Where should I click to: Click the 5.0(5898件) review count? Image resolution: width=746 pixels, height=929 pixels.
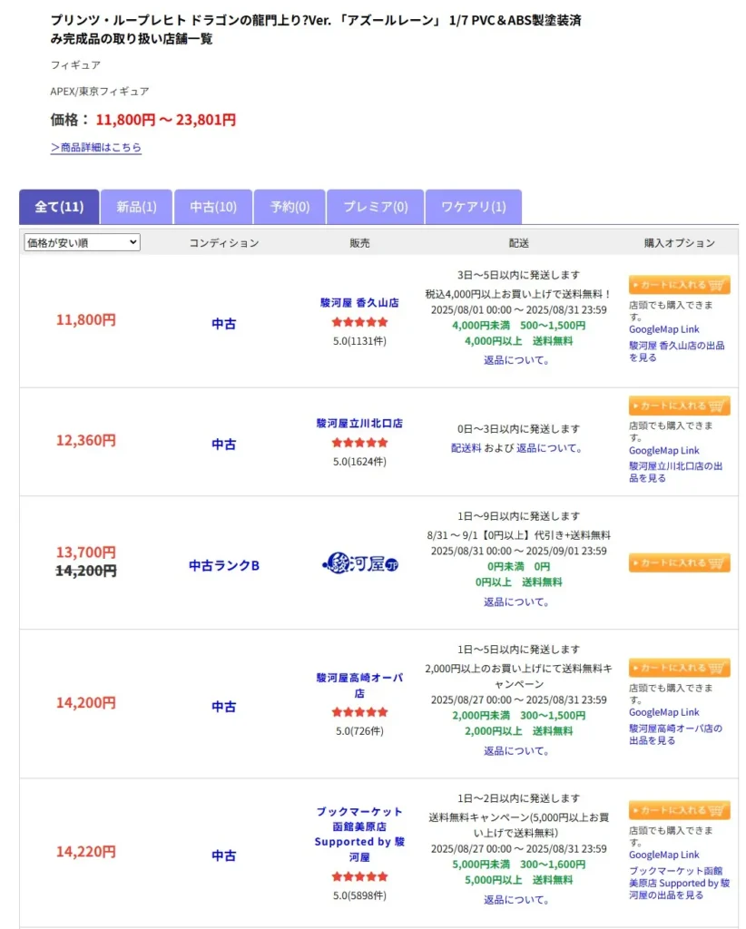[359, 895]
